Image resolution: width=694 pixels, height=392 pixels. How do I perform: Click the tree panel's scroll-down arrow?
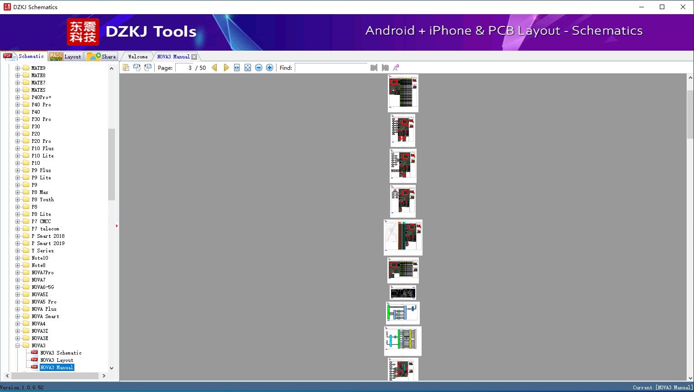111,368
